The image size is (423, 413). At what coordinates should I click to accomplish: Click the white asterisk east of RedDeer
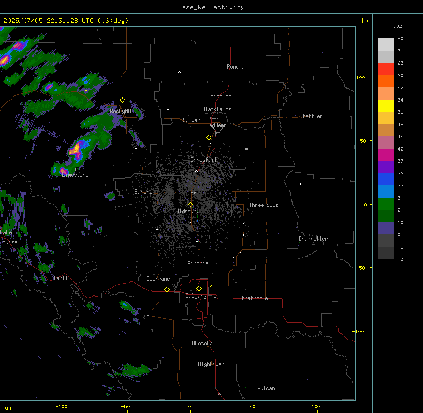point(246,149)
